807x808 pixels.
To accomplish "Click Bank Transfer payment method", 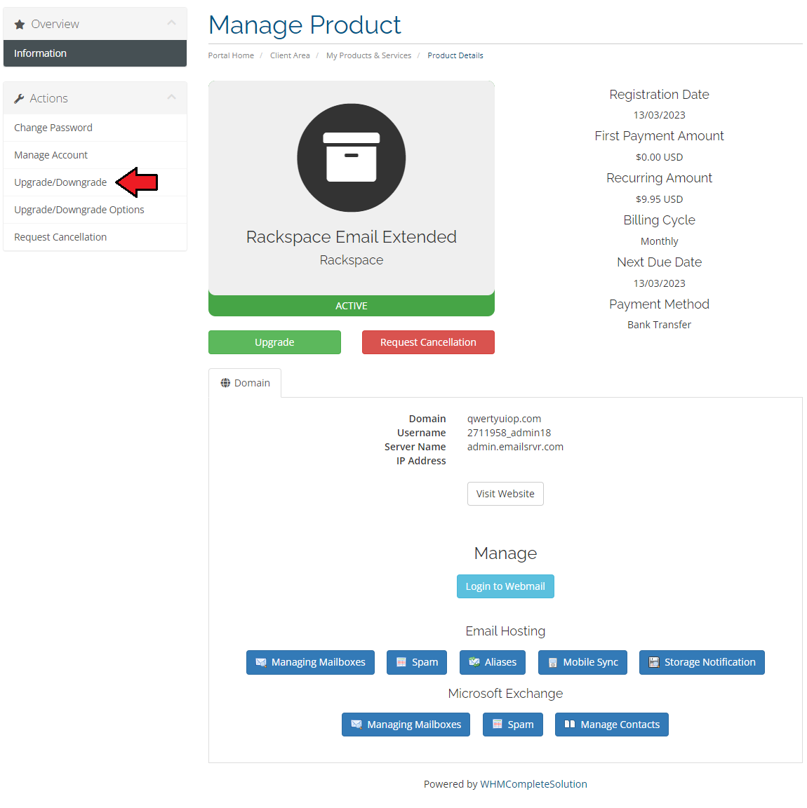I will tap(659, 325).
